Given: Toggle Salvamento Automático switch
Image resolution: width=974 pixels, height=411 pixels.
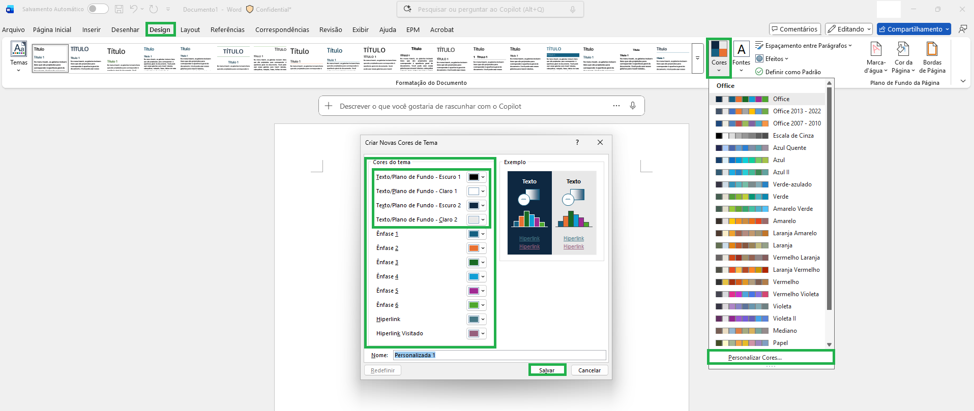Looking at the screenshot, I should point(98,9).
